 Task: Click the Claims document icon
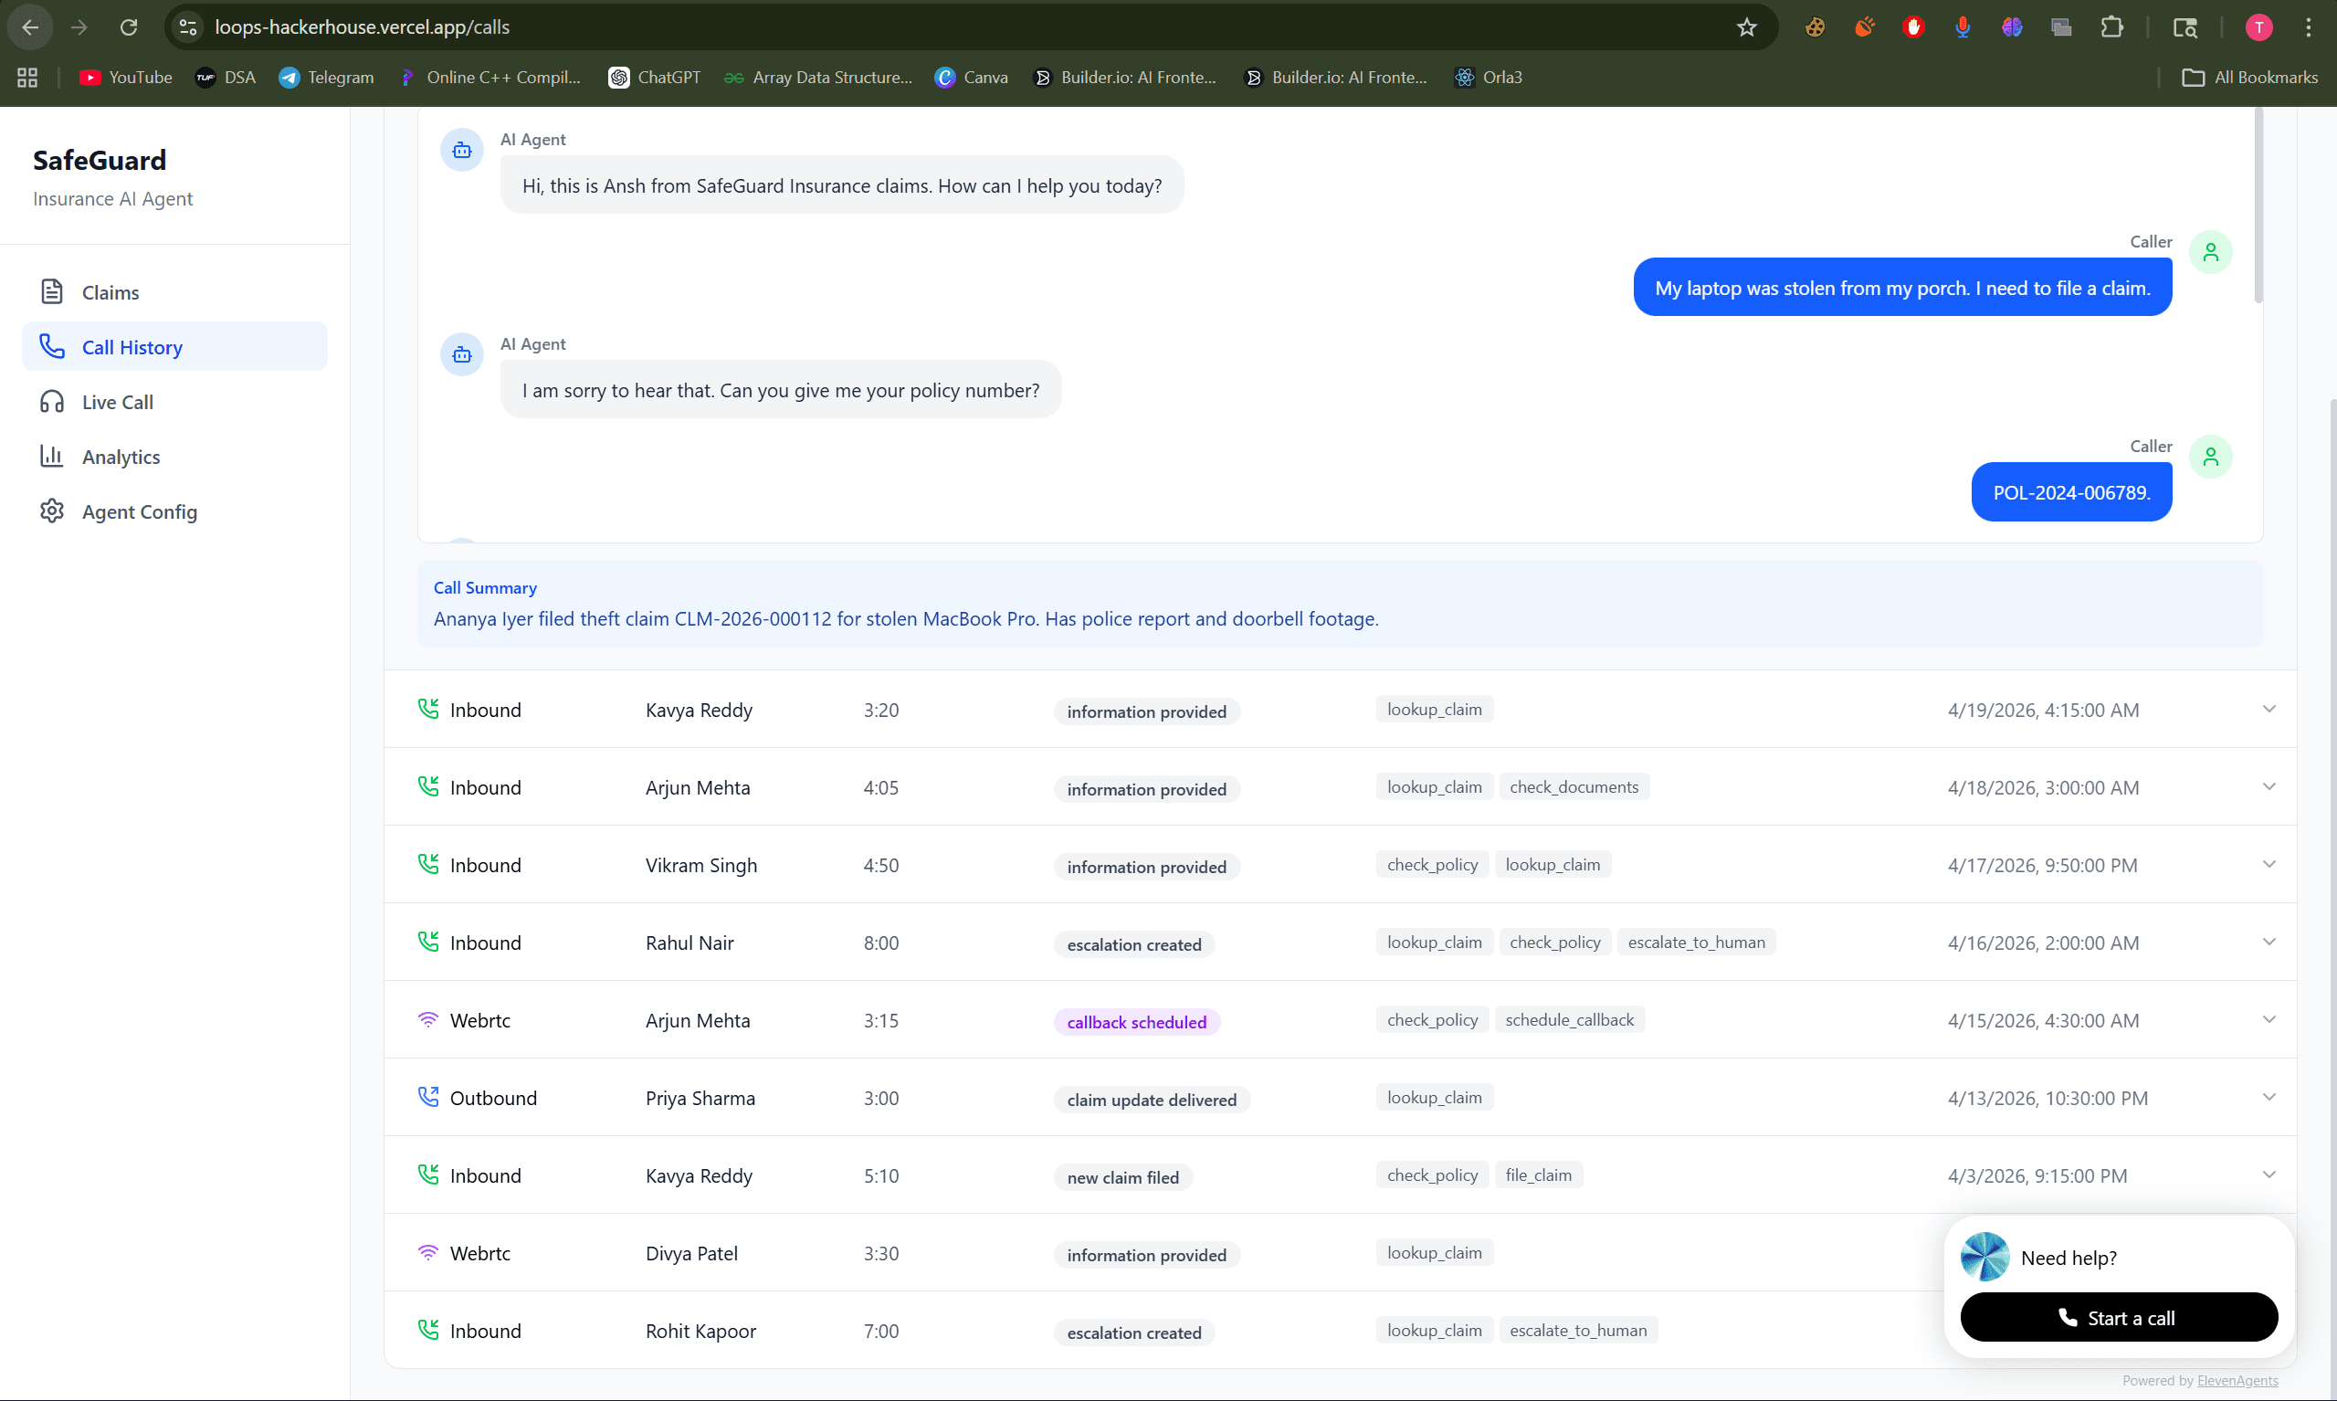[52, 291]
